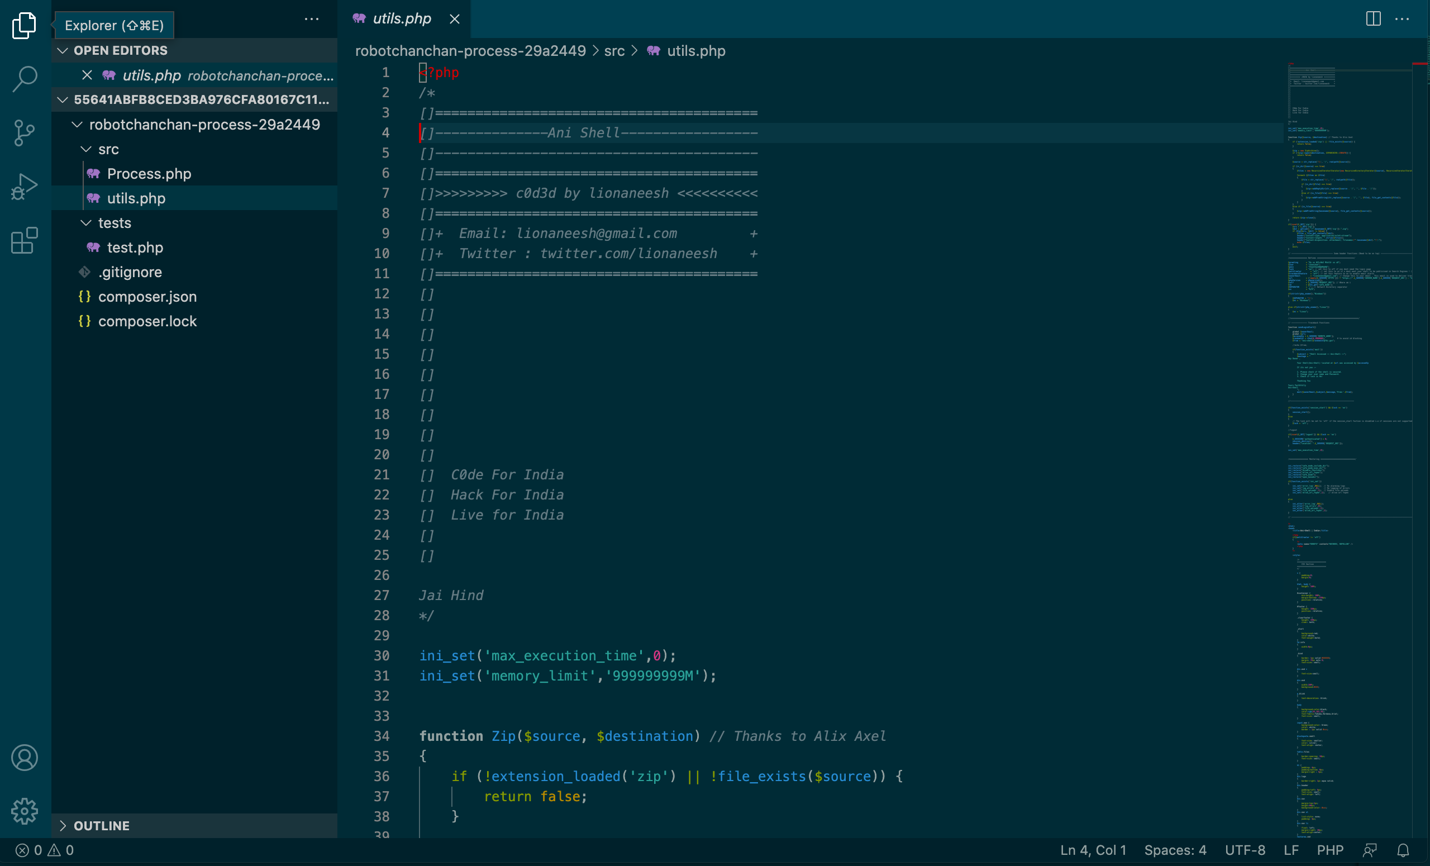Screen dimensions: 1430x866
Task: Click the src breadcrumb segment
Action: pyautogui.click(x=614, y=51)
